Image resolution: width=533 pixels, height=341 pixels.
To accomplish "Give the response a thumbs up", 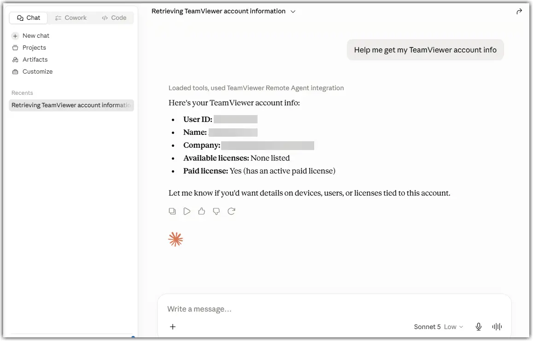I will (202, 211).
